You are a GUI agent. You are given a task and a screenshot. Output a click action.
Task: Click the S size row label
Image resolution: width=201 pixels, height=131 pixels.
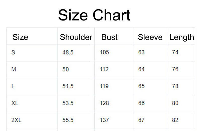coord(13,52)
